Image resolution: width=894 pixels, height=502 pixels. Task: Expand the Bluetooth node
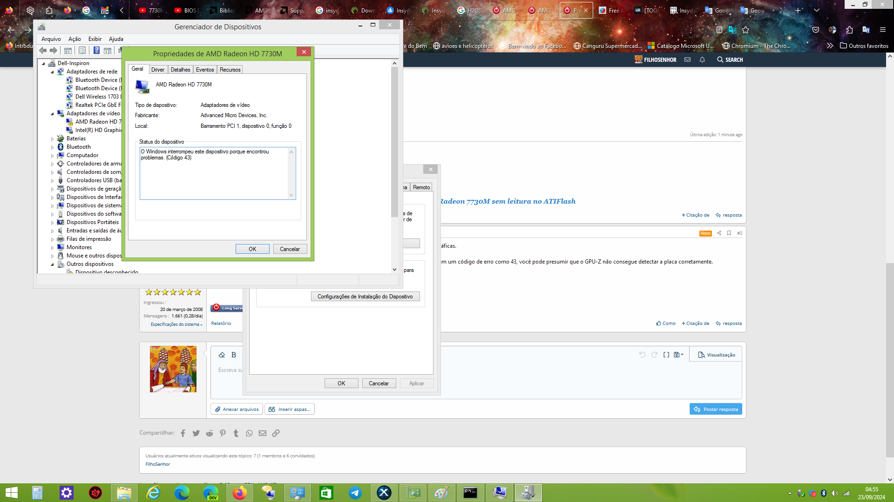[x=52, y=147]
